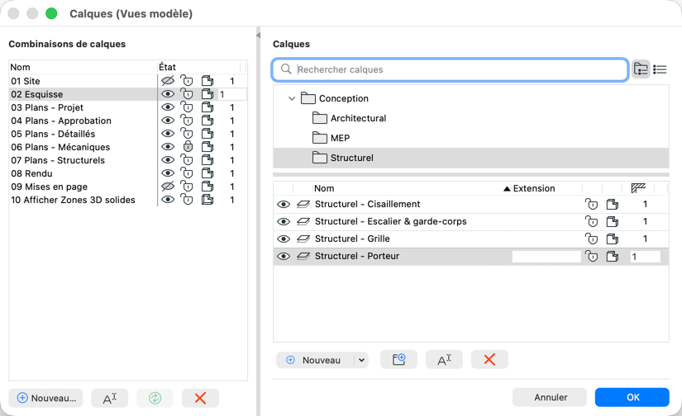This screenshot has width=682, height=416.
Task: Toggle visibility eye for 10 Afficher Zones 3D solides
Action: tap(168, 199)
